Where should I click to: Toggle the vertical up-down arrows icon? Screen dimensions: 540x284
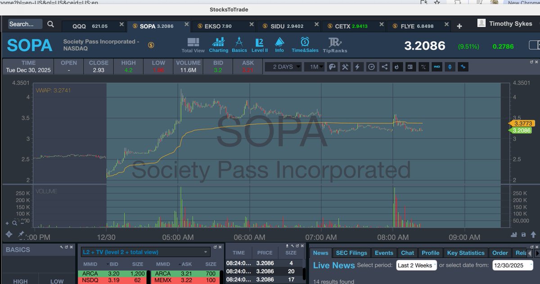450,67
